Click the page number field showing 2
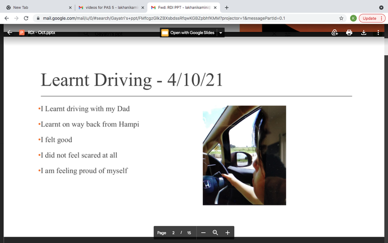The height and width of the screenshot is (243, 388). 174,233
